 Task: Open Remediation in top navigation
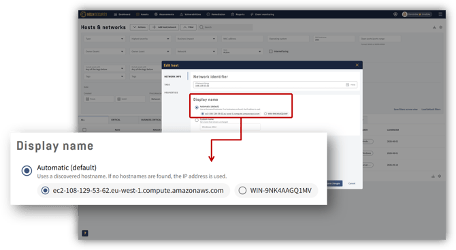(216, 14)
